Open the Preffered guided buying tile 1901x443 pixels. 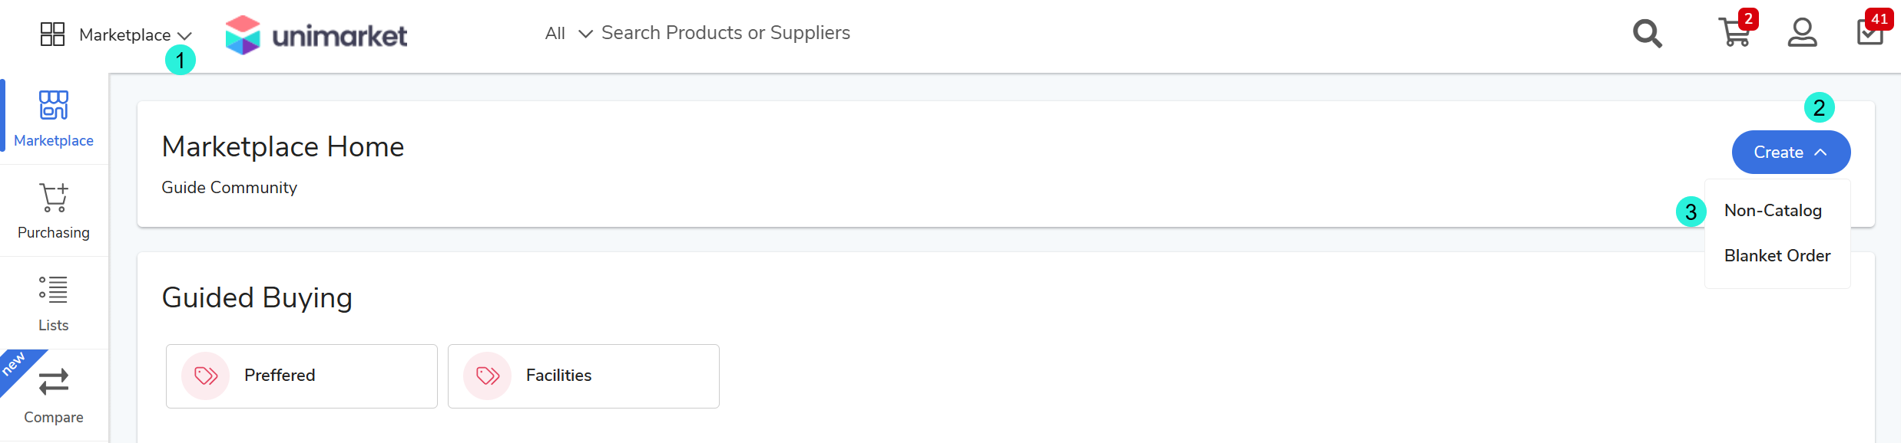coord(302,376)
